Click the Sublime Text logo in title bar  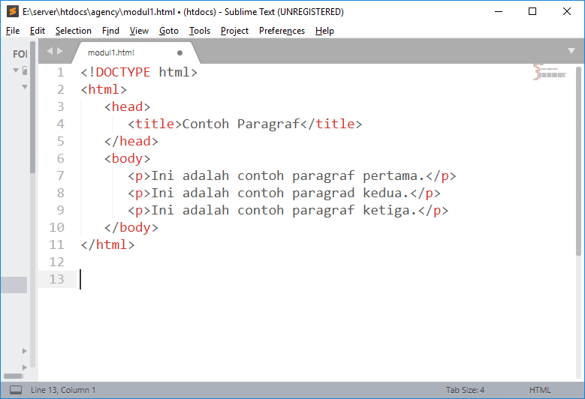(x=12, y=11)
